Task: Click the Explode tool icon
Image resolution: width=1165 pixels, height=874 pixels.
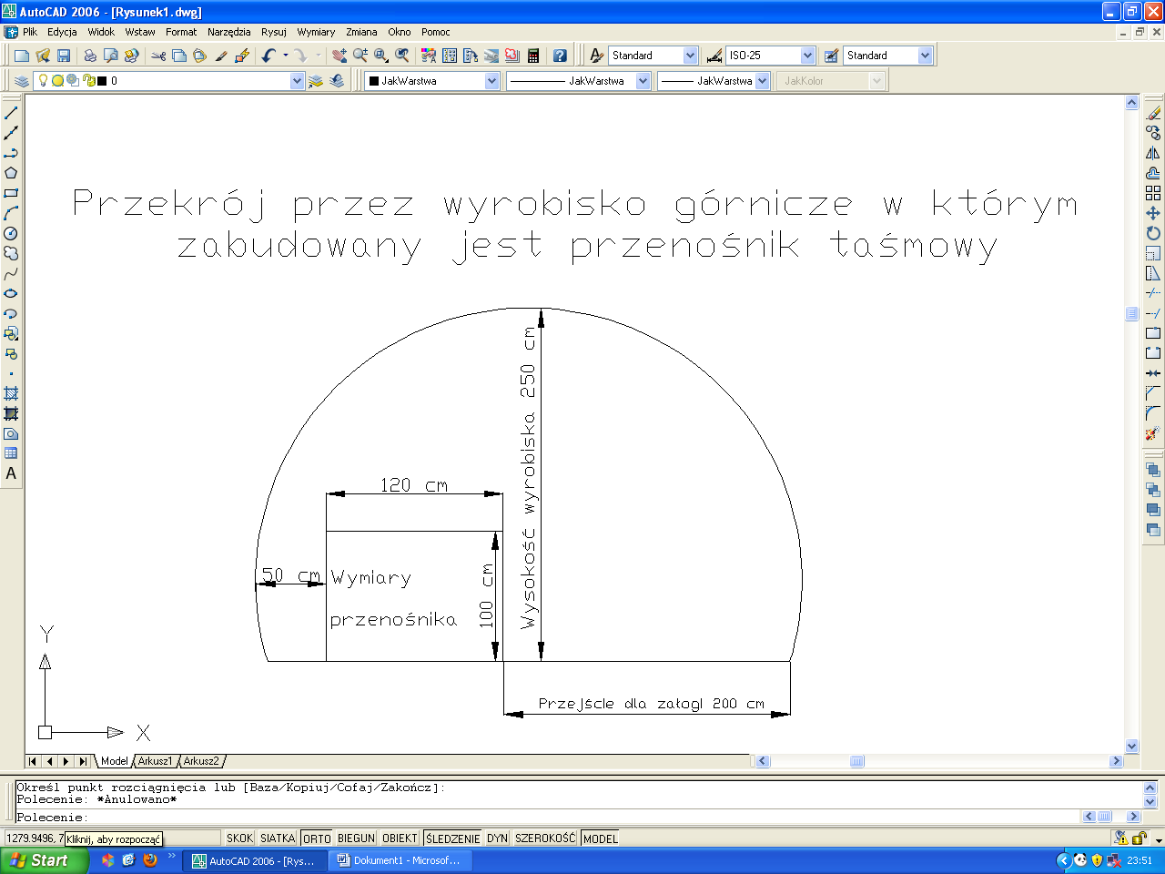Action: tap(1153, 433)
